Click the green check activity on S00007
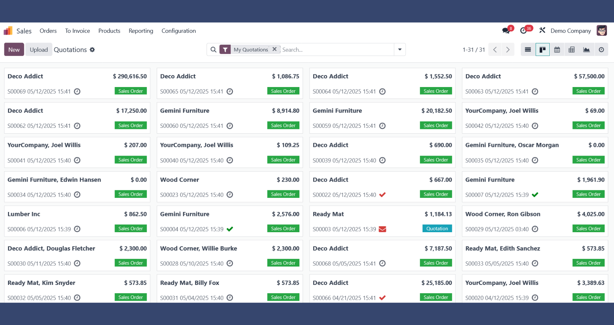 535,195
